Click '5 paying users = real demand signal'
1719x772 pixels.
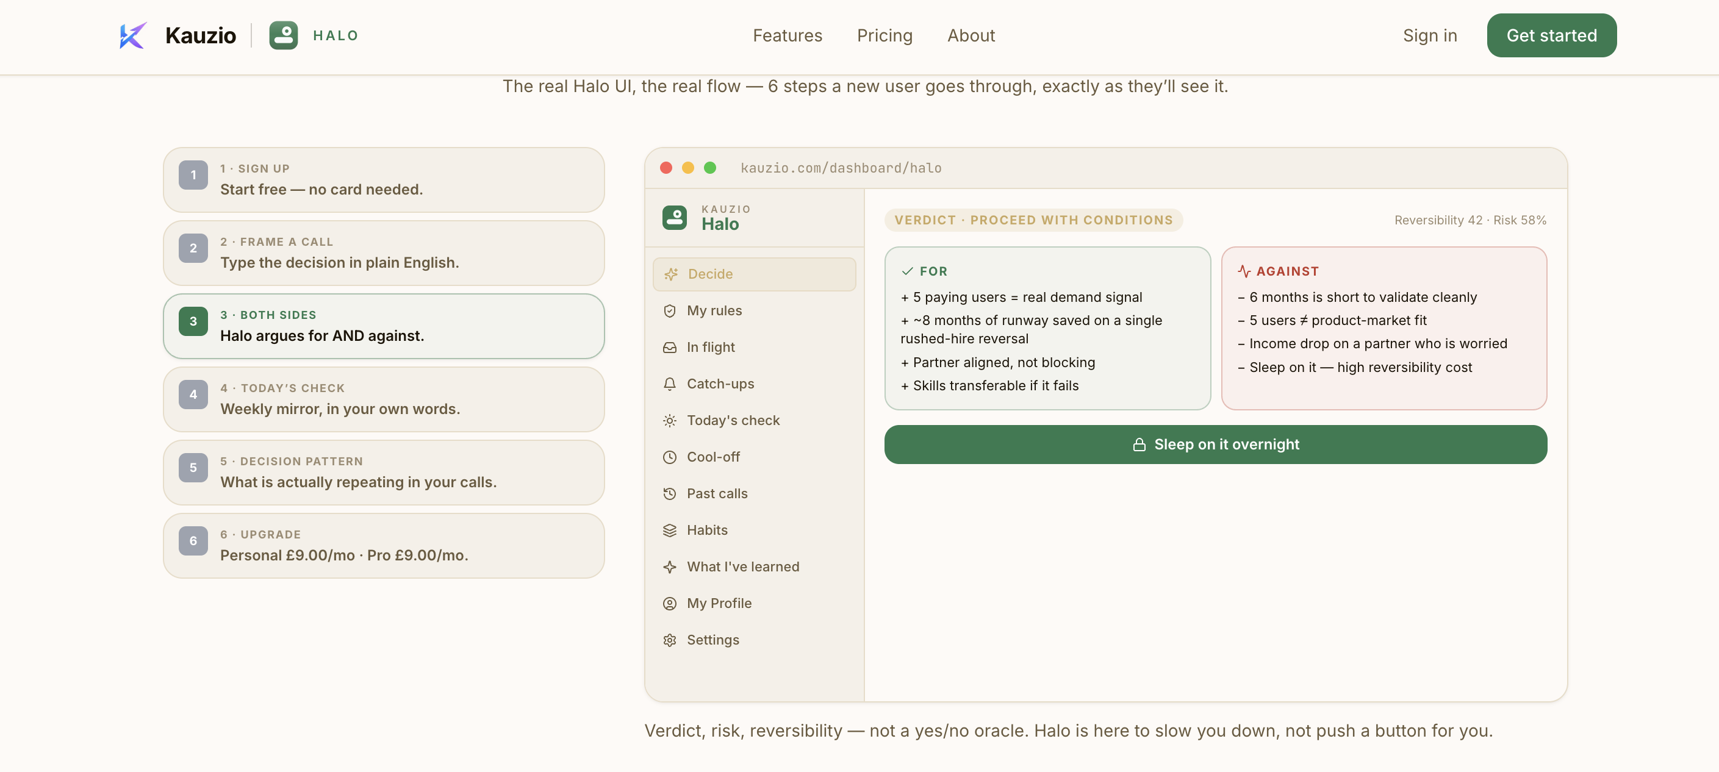coord(1022,298)
